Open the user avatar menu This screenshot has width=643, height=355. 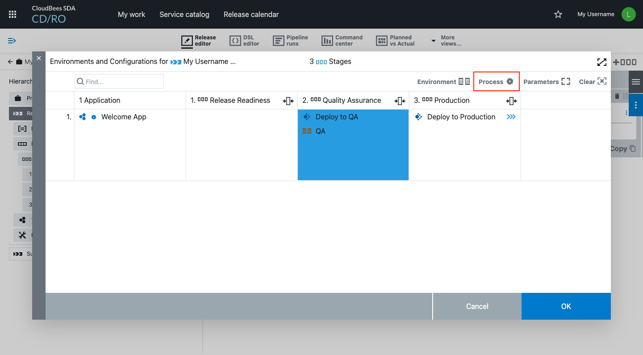click(x=628, y=14)
